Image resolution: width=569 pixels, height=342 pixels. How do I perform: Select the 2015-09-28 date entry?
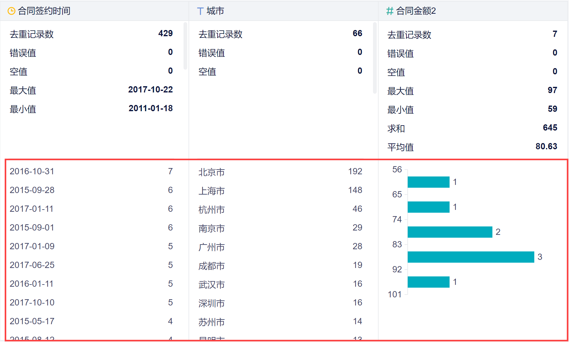point(91,190)
